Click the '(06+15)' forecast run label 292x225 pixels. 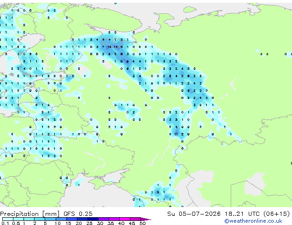[x=276, y=214]
